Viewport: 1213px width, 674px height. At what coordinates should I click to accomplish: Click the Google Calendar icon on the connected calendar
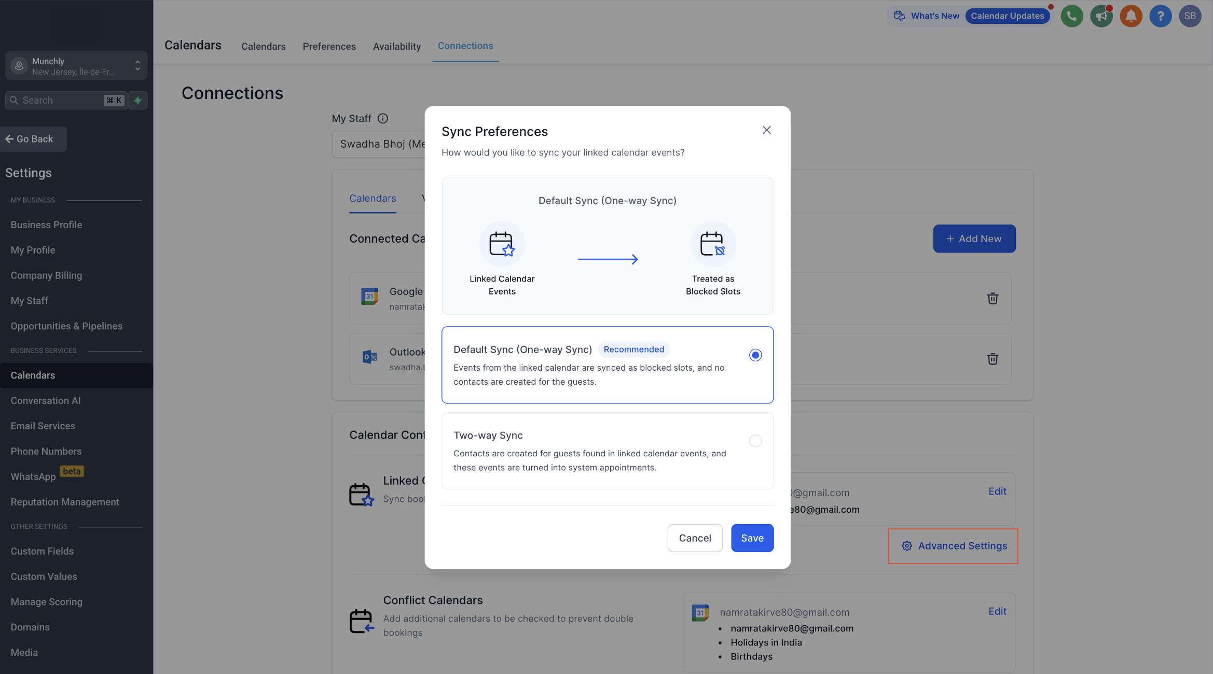pos(370,296)
